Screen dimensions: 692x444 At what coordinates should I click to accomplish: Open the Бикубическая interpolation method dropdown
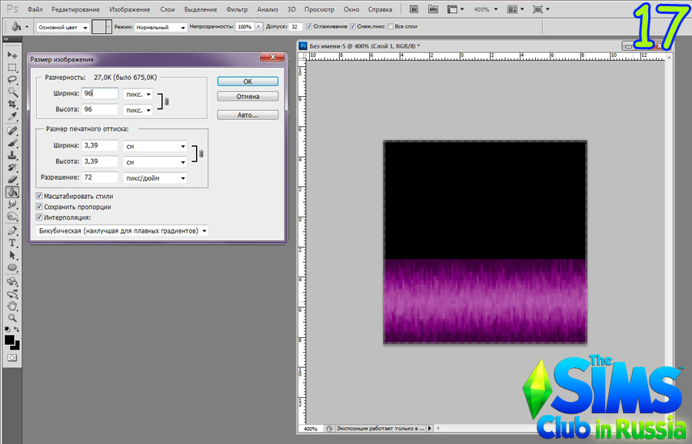122,230
